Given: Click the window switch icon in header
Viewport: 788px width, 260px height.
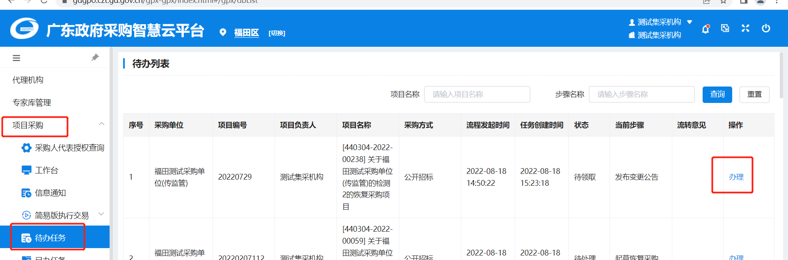Looking at the screenshot, I should (725, 28).
